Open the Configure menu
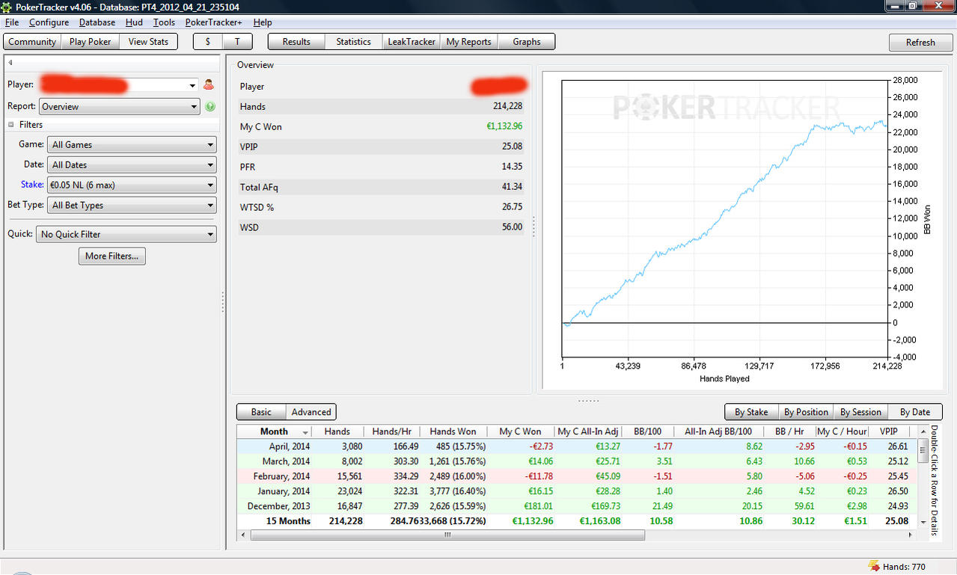 (x=49, y=22)
